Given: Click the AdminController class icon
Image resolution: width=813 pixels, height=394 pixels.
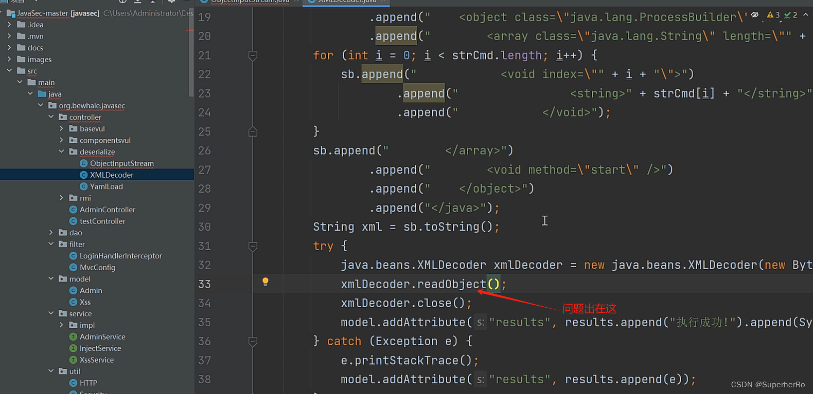Looking at the screenshot, I should click(x=73, y=210).
